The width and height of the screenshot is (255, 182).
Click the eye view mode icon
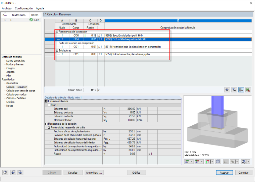[227, 90]
